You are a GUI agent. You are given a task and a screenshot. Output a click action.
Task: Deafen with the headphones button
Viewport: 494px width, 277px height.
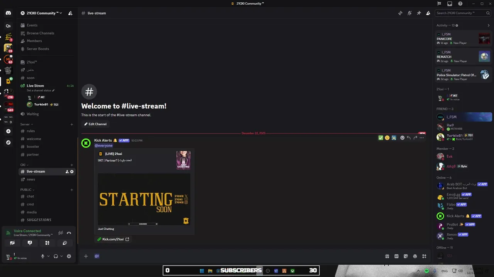point(56,256)
